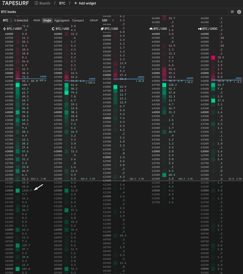Image resolution: width=243 pixels, height=274 pixels.
Task: Click the Add widget label
Action: pos(87,3)
